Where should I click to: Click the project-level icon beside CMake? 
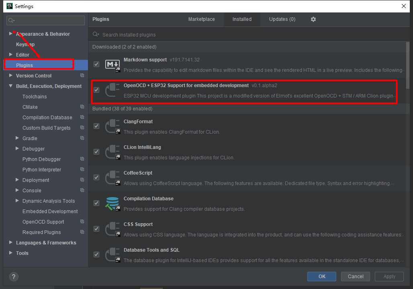pos(82,107)
